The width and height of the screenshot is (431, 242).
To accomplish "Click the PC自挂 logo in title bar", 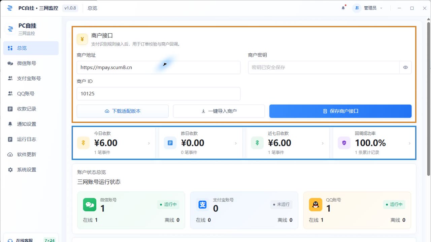I will [10, 8].
